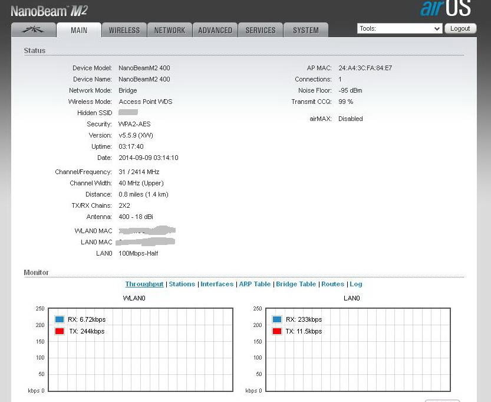Click the Connections value 1
Image resolution: width=491 pixels, height=402 pixels.
pyautogui.click(x=340, y=79)
